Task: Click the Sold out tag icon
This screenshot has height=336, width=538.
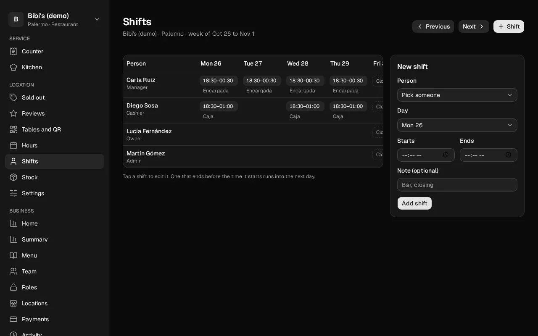Action: (x=13, y=97)
